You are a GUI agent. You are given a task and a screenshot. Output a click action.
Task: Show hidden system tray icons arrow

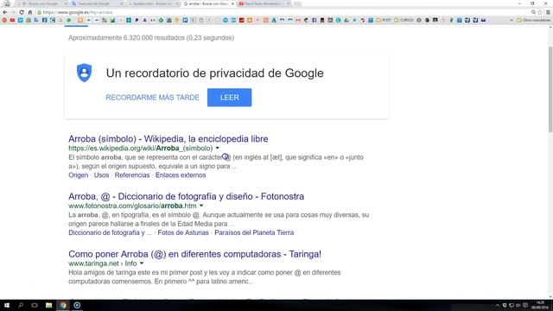pyautogui.click(x=498, y=305)
